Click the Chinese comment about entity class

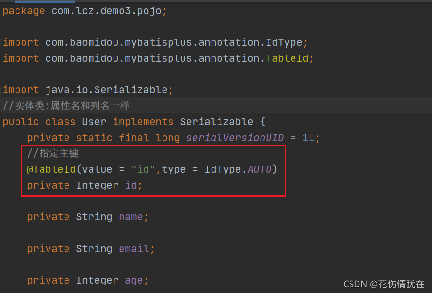pos(66,106)
